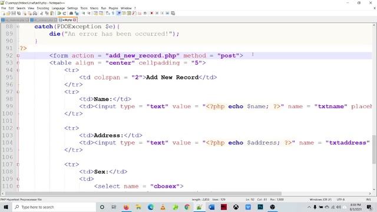Click the Open file toolbar icon
377x212 pixels.
8,13
